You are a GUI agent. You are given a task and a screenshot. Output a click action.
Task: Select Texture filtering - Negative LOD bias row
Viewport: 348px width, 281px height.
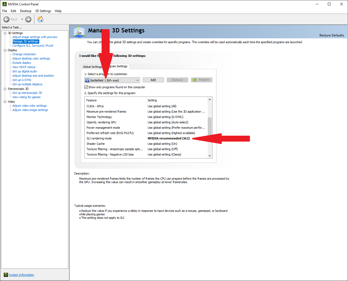click(146, 154)
